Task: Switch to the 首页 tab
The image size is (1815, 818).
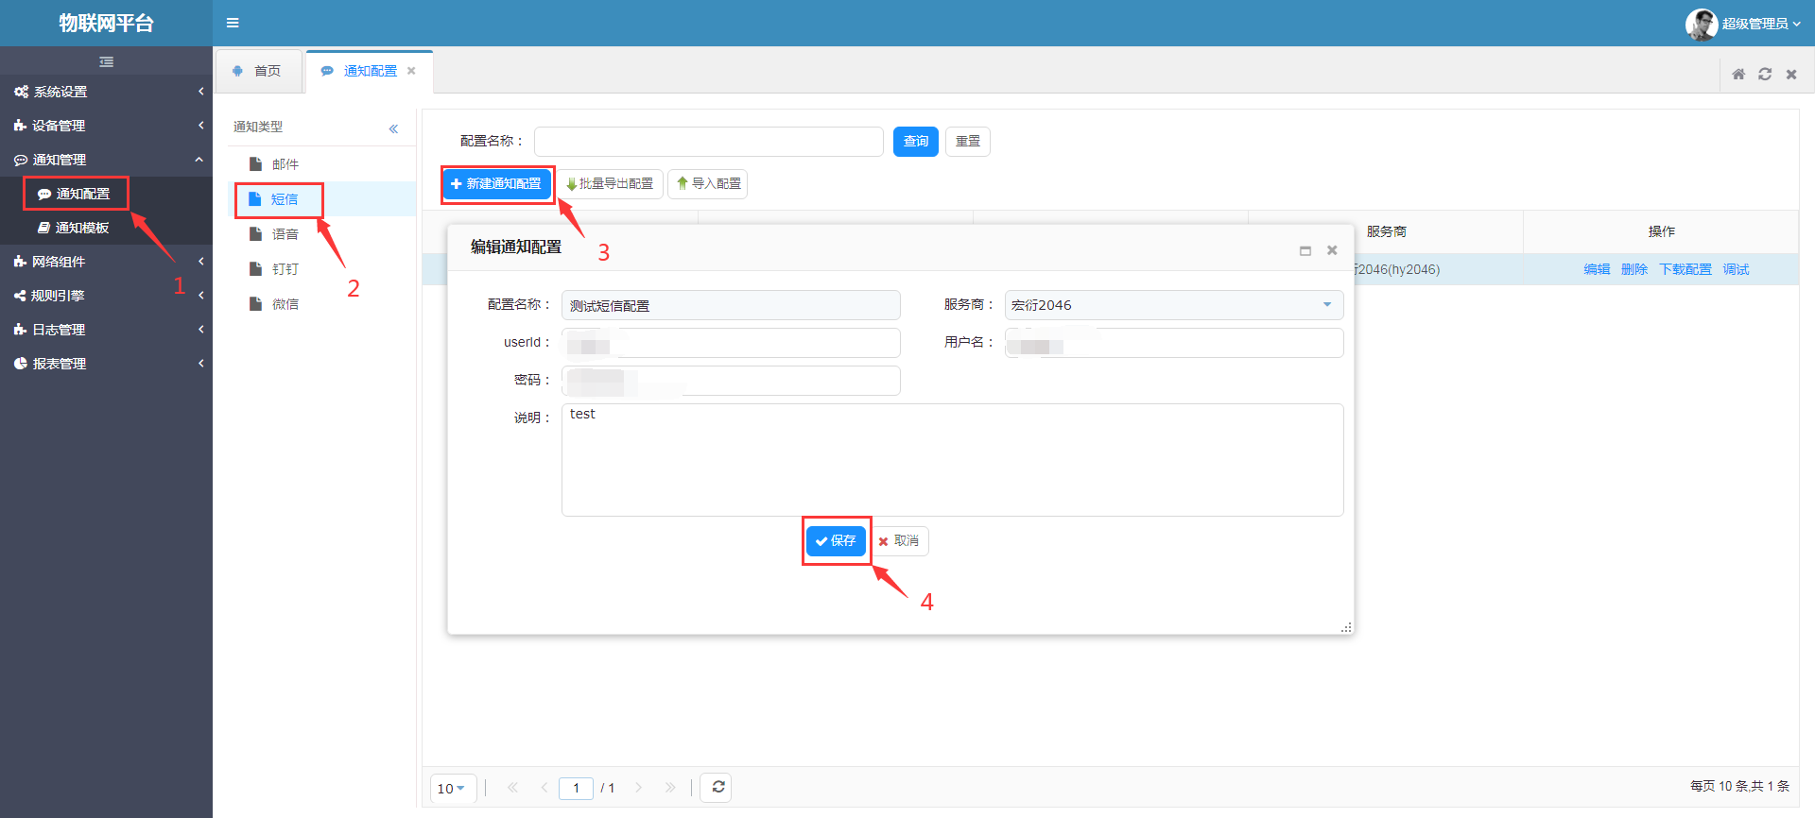Action: coord(258,71)
